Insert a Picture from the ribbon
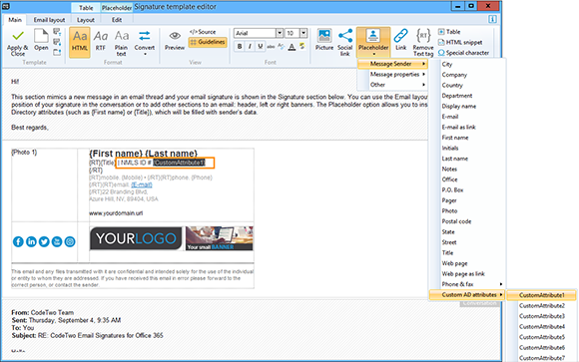 (x=324, y=40)
